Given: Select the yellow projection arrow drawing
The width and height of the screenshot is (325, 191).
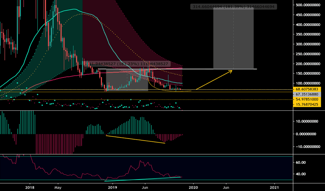Looking at the screenshot, I should click(x=214, y=80).
